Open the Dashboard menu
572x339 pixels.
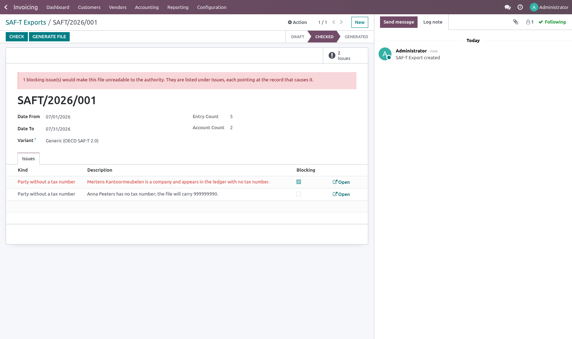(x=58, y=7)
